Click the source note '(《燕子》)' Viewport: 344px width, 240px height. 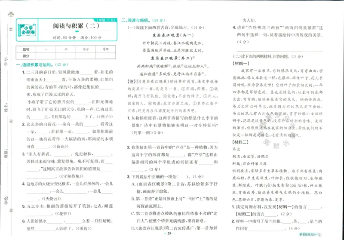(x=105, y=117)
